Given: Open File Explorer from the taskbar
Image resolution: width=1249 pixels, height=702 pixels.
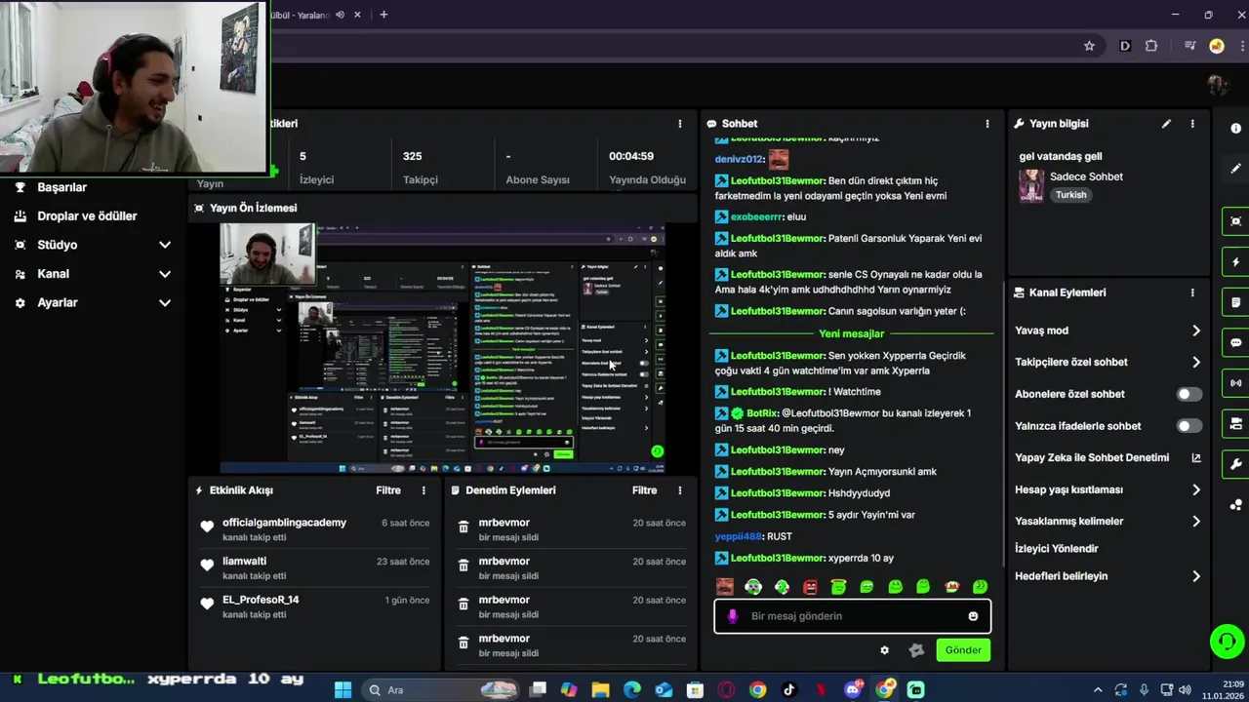Looking at the screenshot, I should click(600, 690).
